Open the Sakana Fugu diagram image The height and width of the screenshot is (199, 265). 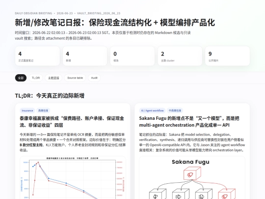192,178
